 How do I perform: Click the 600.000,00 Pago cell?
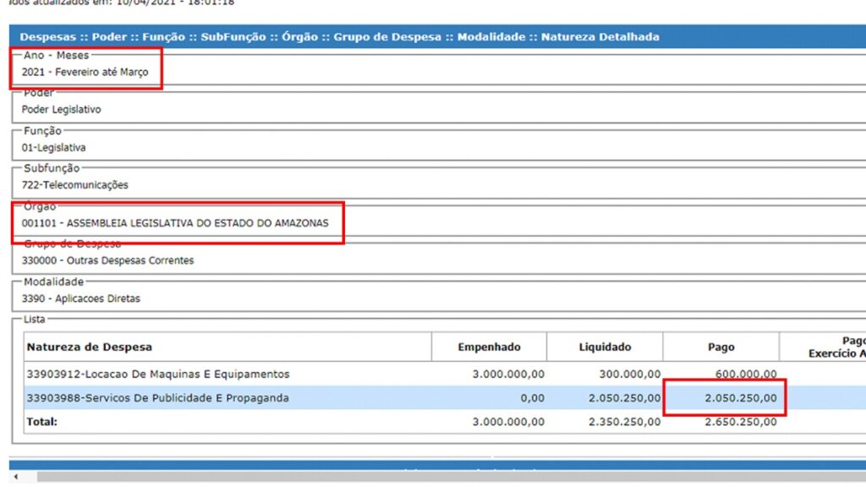point(745,374)
